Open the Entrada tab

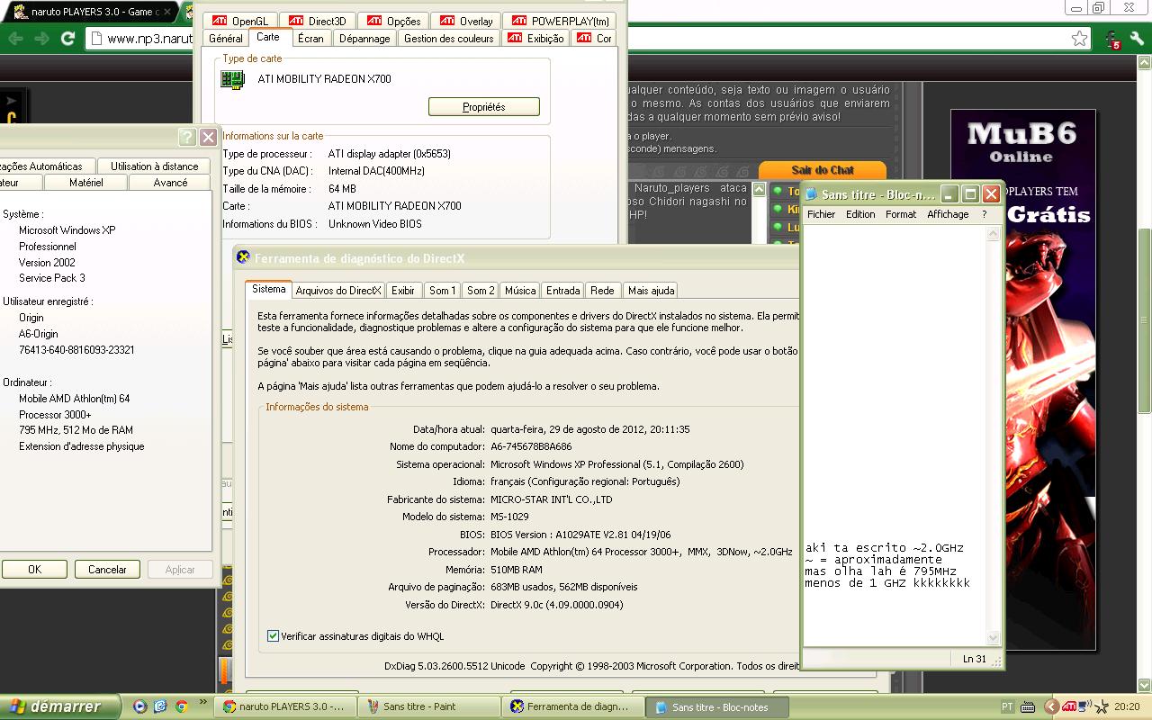562,291
